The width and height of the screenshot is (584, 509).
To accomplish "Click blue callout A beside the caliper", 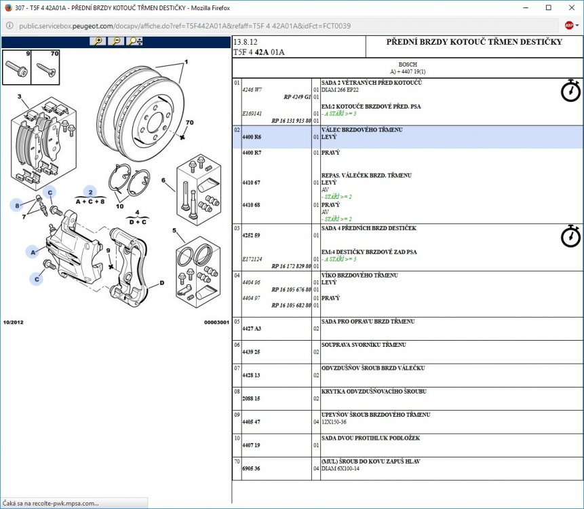I will coord(33,252).
